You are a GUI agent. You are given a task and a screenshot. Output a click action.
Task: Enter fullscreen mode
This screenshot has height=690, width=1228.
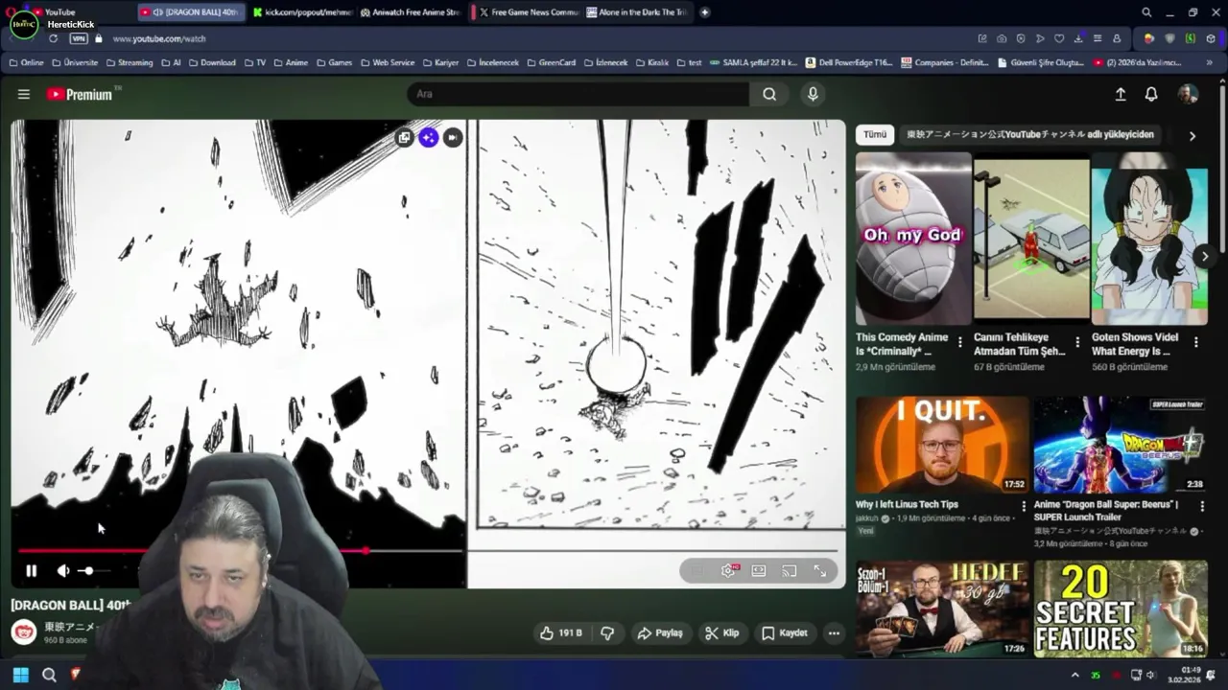click(x=820, y=571)
